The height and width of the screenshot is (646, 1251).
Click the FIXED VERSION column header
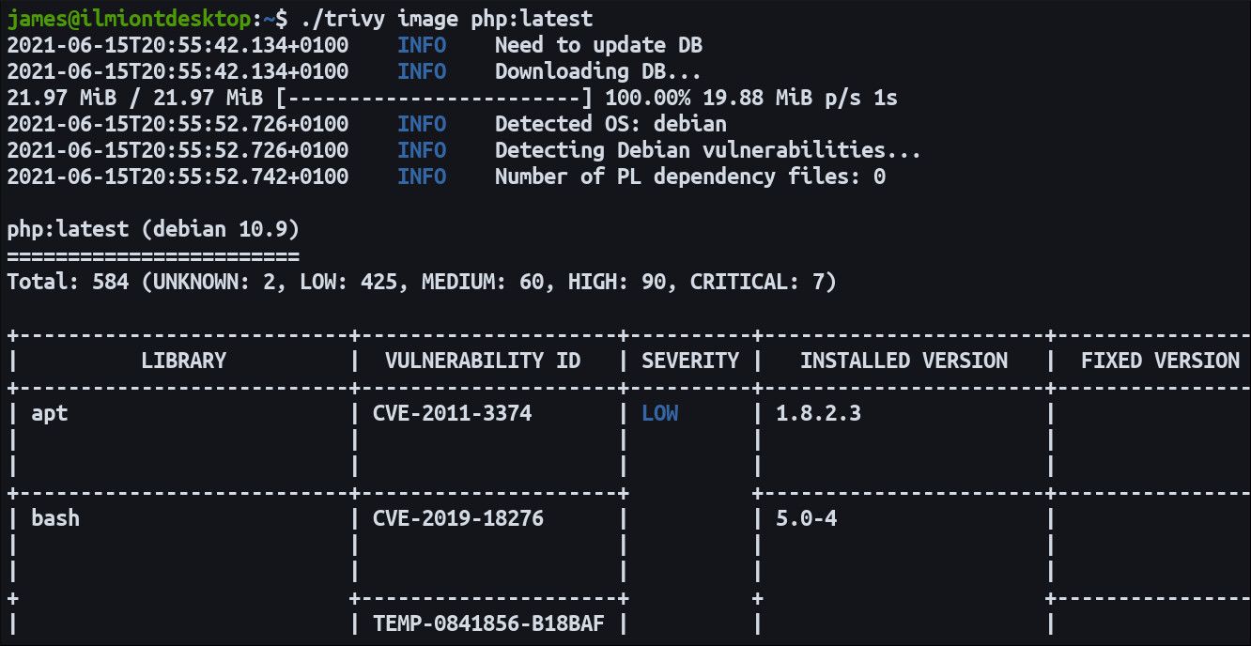[x=1160, y=361]
